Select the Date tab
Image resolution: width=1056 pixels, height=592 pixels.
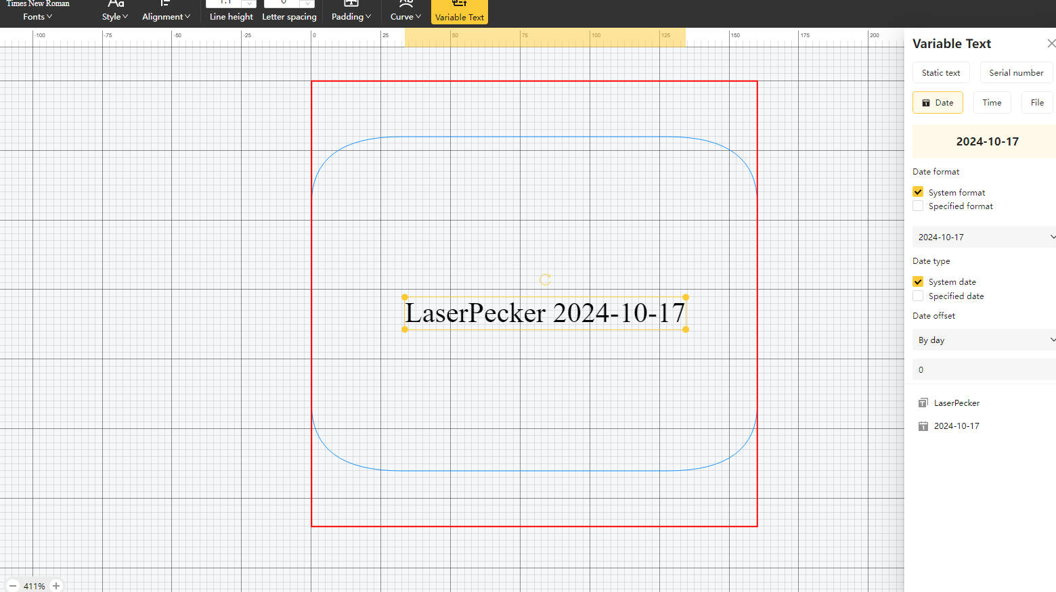938,103
